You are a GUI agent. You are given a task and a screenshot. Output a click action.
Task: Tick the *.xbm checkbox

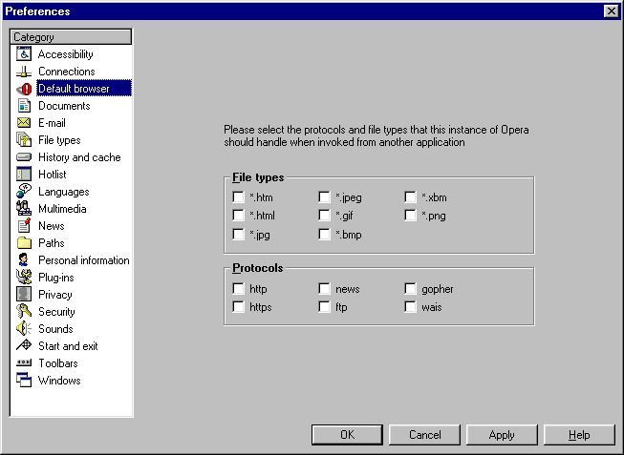point(410,197)
